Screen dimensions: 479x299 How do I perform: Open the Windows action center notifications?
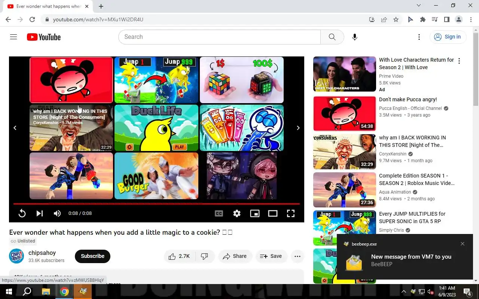pos(467,292)
